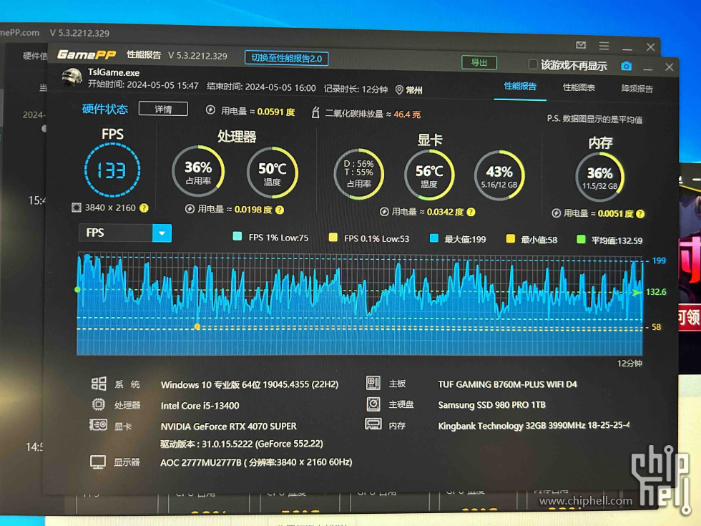The height and width of the screenshot is (526, 701).
Task: Click the Windows system icon in hardware list
Action: [x=99, y=384]
